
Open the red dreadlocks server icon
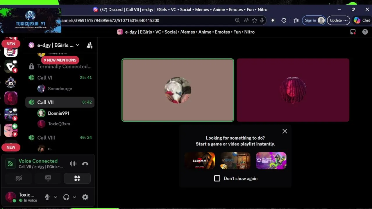pyautogui.click(x=11, y=98)
